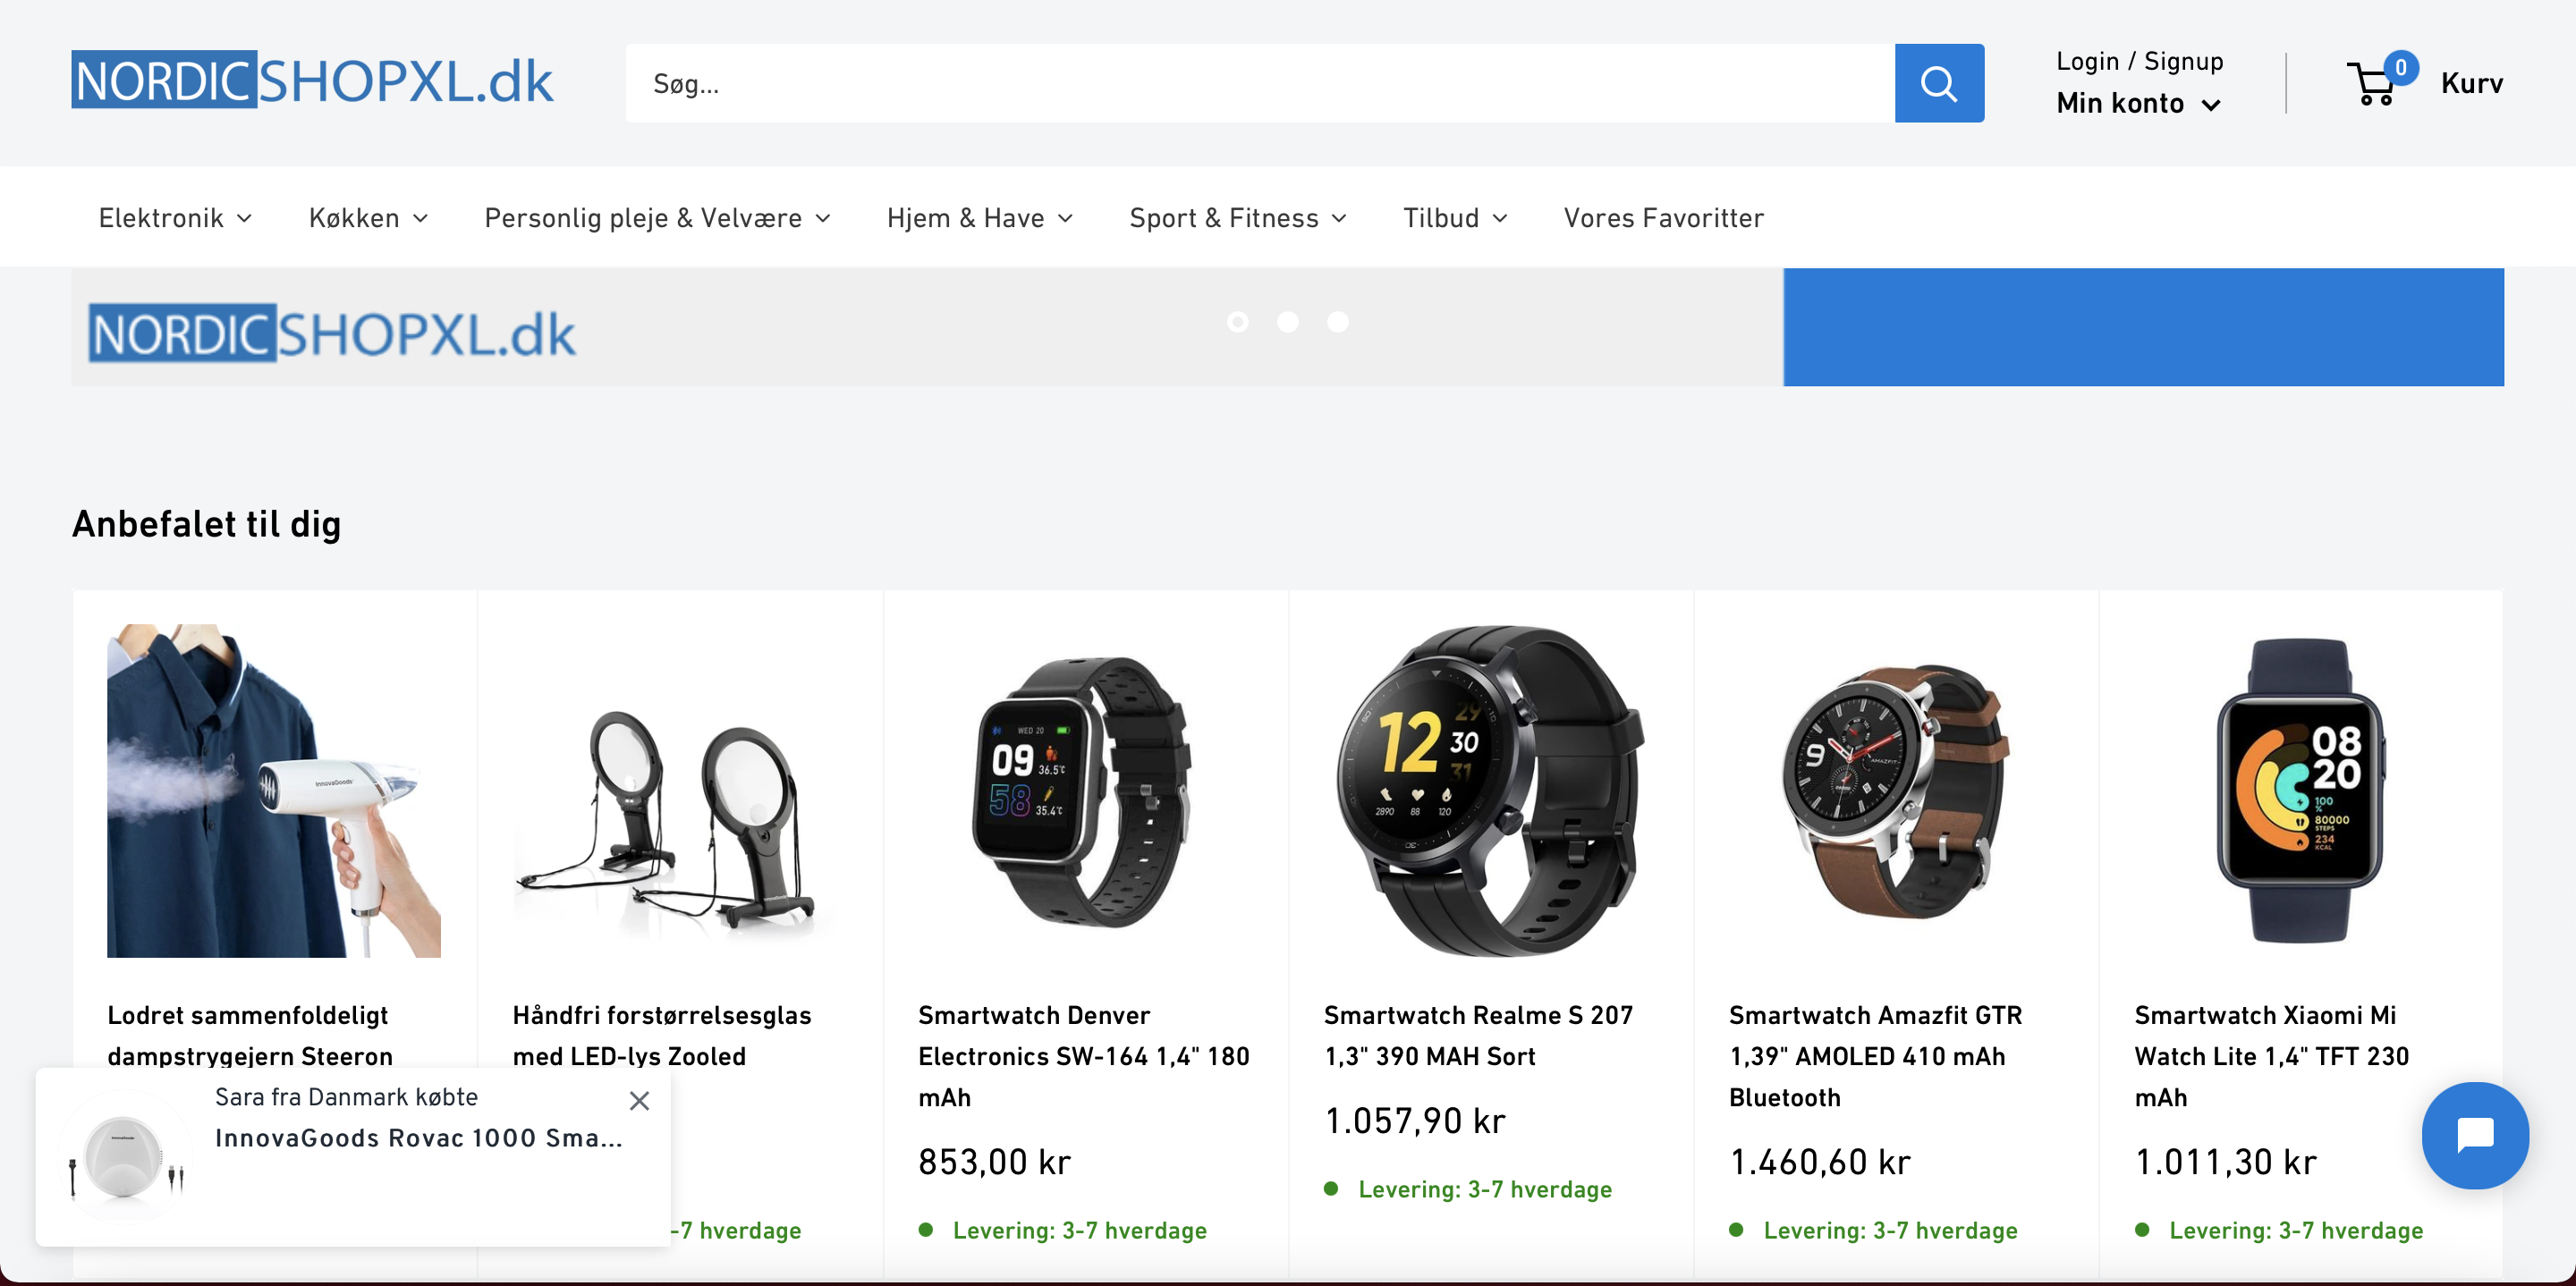This screenshot has height=1286, width=2576.
Task: Select the second slideshow dot
Action: [1287, 322]
